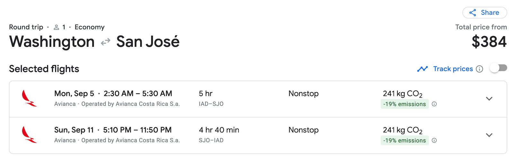Click the Share button label

[x=490, y=13]
